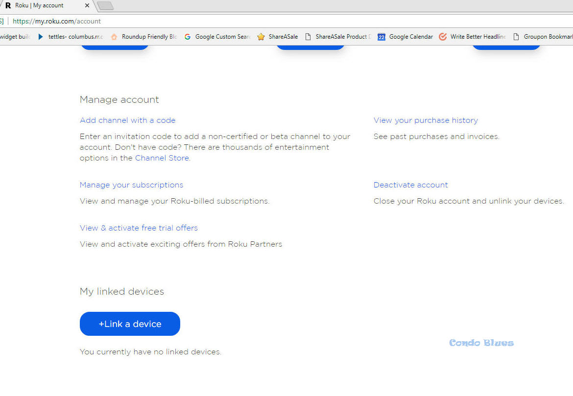The image size is (573, 396).
Task: Click 'You currently have no linked devices.' text
Action: click(x=150, y=352)
